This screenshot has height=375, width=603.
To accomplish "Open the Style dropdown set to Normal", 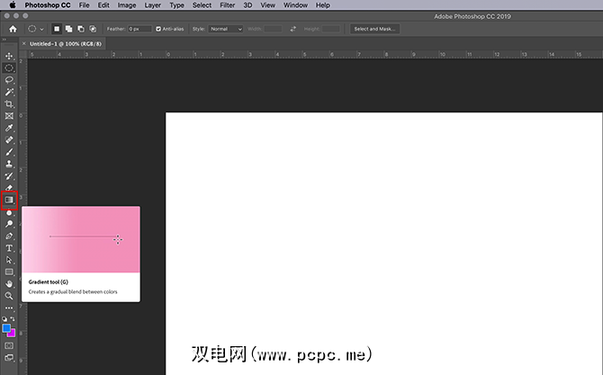I will point(225,29).
